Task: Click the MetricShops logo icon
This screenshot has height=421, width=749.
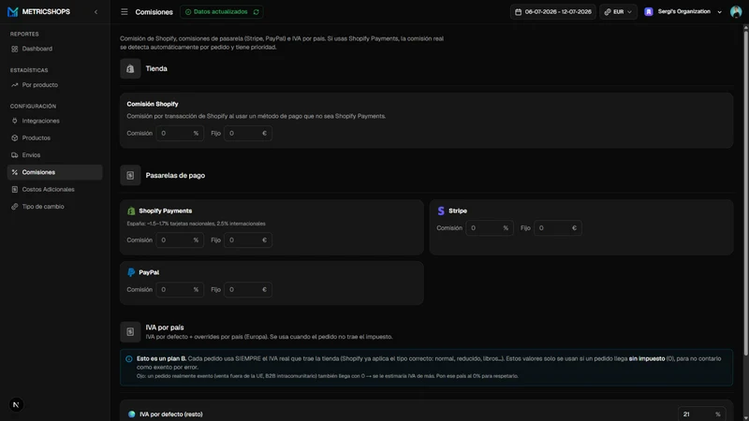Action: tap(13, 12)
